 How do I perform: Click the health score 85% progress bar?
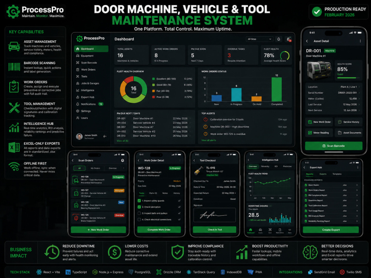(348, 78)
